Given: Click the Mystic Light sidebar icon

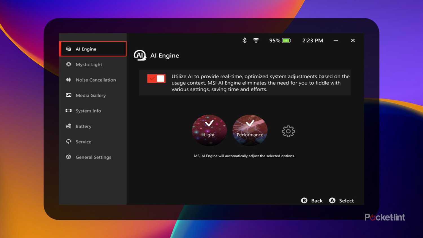Looking at the screenshot, I should [69, 64].
